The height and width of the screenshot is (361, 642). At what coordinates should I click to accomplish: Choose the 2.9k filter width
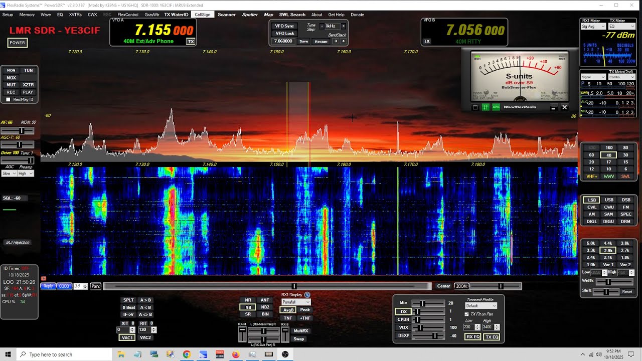click(x=608, y=250)
